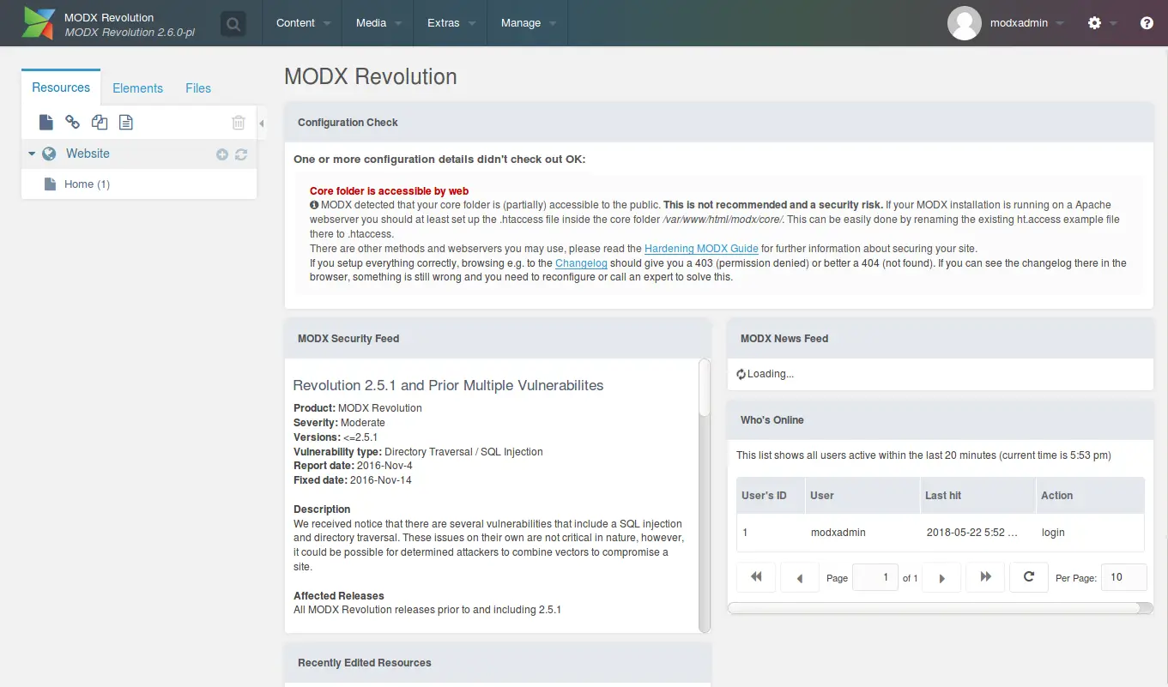Click the Who's Online horizontal scrollbar
Image resolution: width=1168 pixels, height=687 pixels.
click(x=941, y=608)
